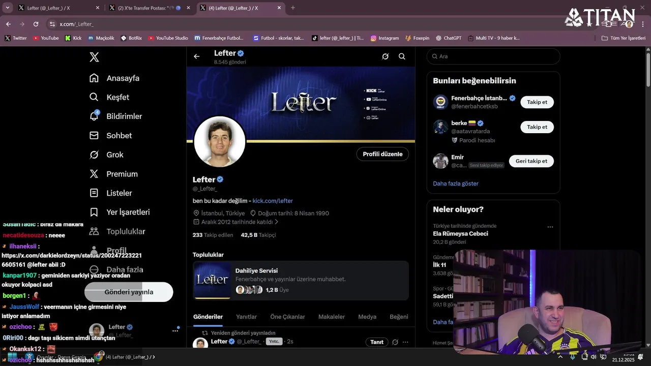Open the ChatGPT bookmark

click(448, 38)
